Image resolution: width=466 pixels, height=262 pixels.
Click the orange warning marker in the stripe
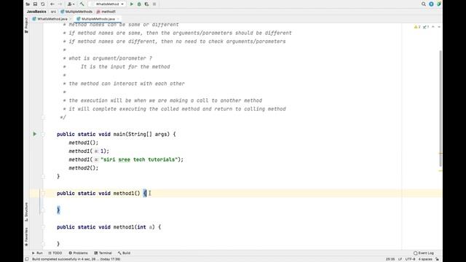[441, 154]
